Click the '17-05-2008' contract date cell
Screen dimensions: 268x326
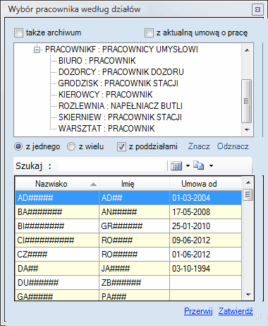pyautogui.click(x=206, y=212)
